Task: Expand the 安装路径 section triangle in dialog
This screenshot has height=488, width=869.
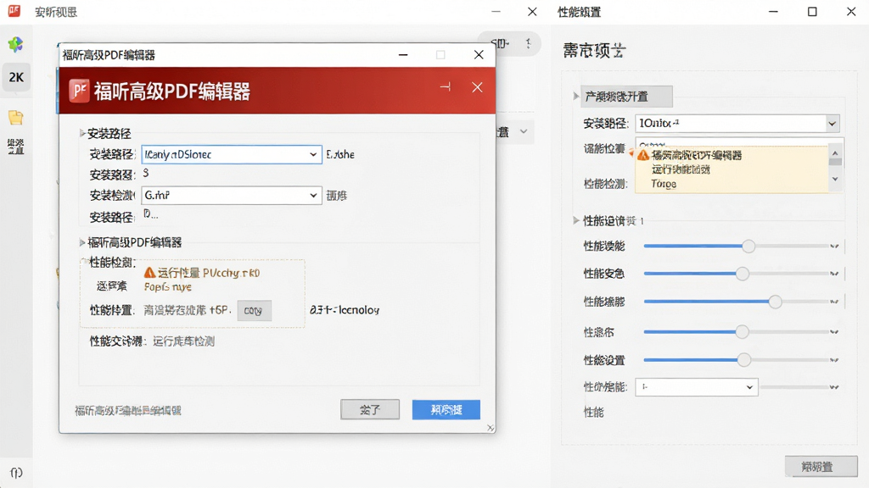Action: [82, 133]
